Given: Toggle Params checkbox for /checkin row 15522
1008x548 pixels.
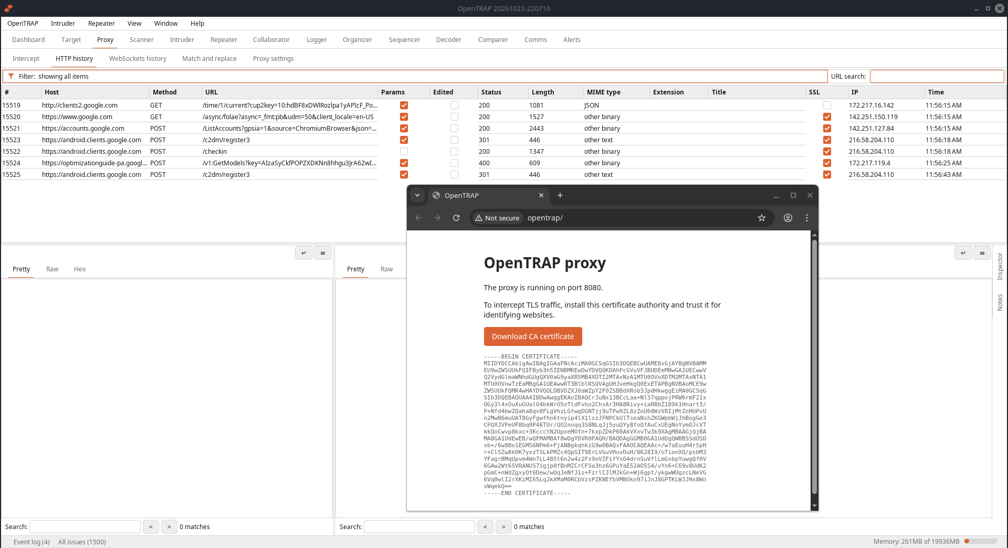Looking at the screenshot, I should 404,151.
